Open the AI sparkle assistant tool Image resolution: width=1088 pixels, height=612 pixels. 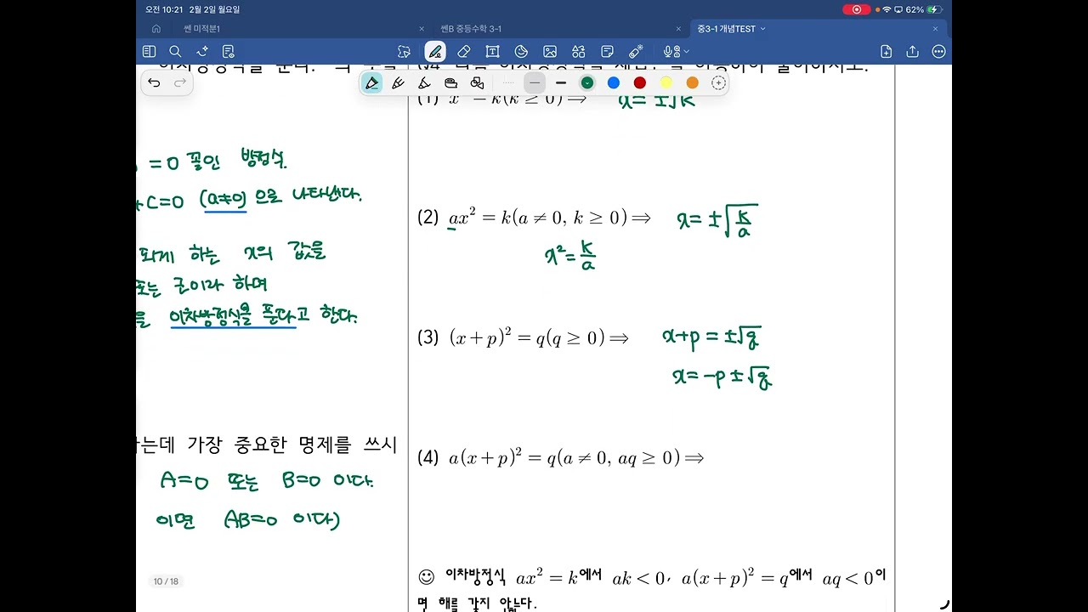pos(202,52)
